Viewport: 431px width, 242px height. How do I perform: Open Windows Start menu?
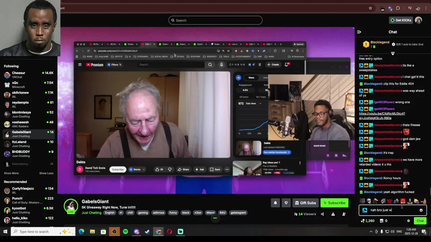click(x=5, y=232)
